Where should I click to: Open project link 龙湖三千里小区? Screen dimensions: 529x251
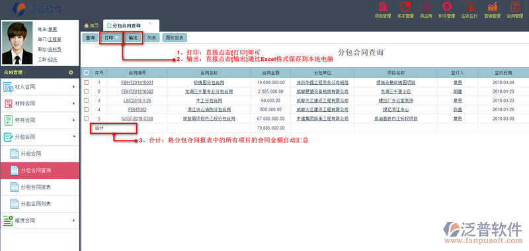point(395,91)
